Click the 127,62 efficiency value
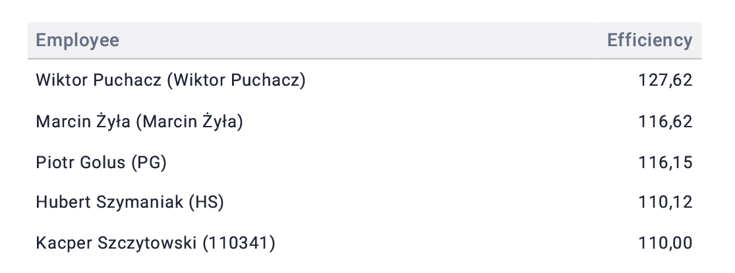The height and width of the screenshot is (273, 735). pos(665,80)
